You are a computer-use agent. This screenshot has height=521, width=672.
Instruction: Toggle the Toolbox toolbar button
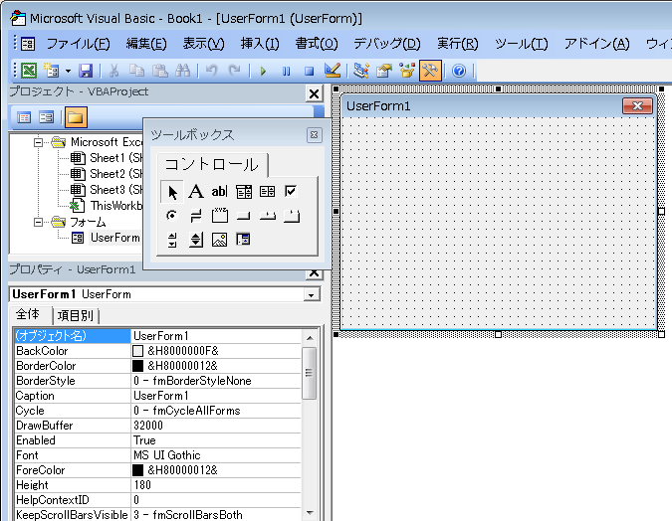430,71
